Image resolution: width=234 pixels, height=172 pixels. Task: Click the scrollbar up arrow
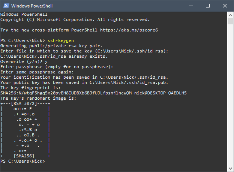pos(230,15)
